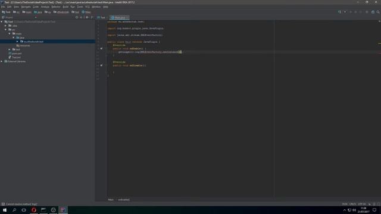Click the taskbar search magnifier
This screenshot has width=381, height=214.
tap(14, 210)
